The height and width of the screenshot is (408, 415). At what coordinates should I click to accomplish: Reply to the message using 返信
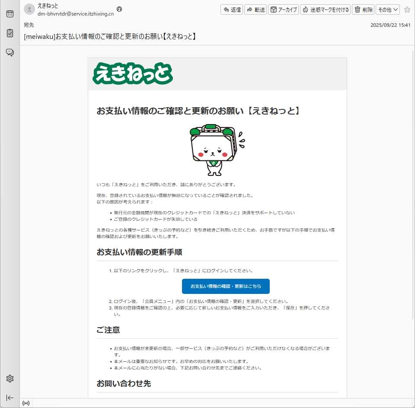(232, 10)
